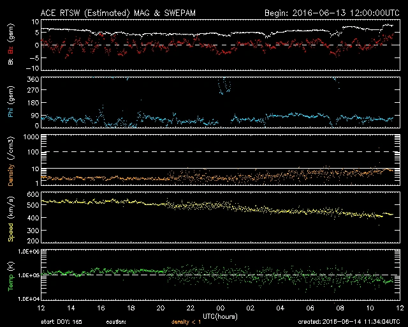408x327 pixels.
Task: Click the UTC(hours) x-axis label
Action: click(219, 316)
